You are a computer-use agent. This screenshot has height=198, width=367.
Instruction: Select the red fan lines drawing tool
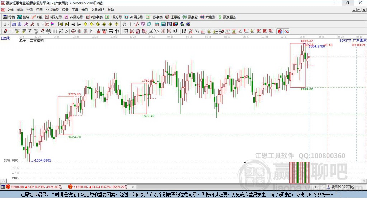[132, 31]
